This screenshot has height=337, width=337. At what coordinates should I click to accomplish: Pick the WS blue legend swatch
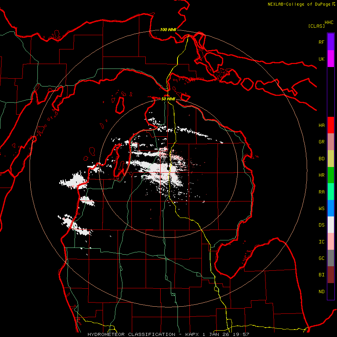pos(331,208)
